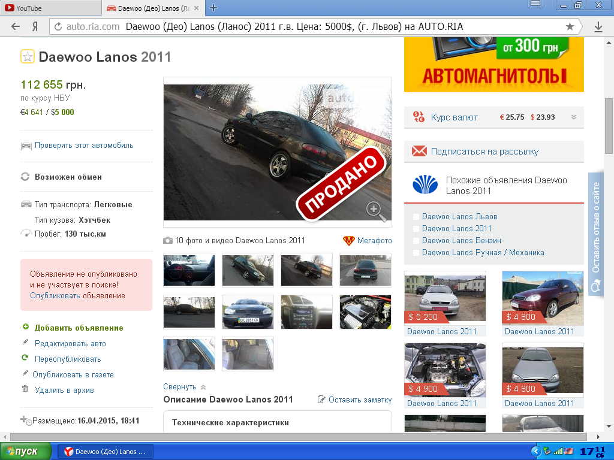Open the Пуск start button

click(x=25, y=452)
